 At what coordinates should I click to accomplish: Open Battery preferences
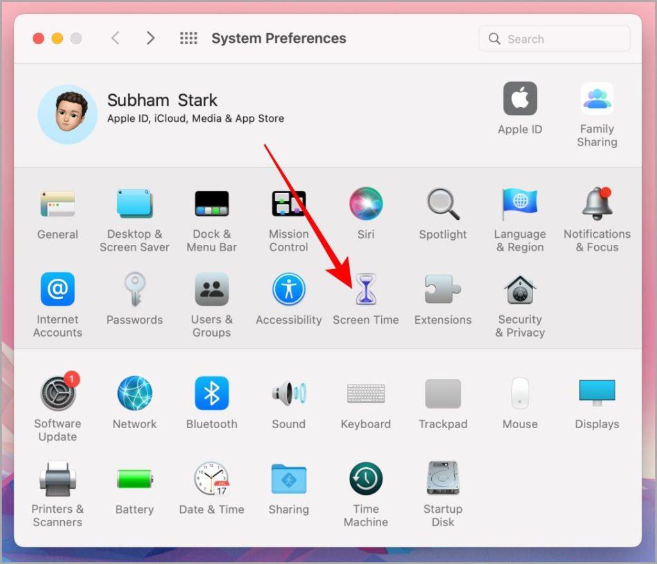point(135,479)
